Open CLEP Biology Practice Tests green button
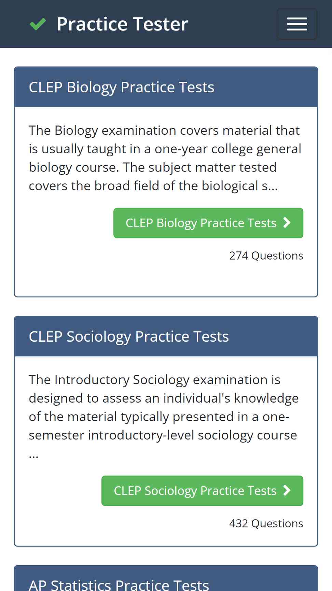The height and width of the screenshot is (591, 332). [x=208, y=223]
